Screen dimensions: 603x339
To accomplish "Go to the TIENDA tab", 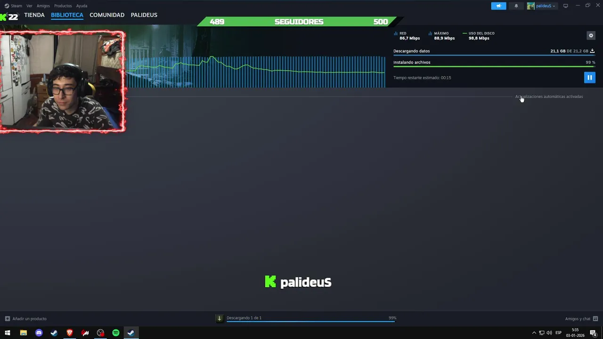I will [x=34, y=15].
